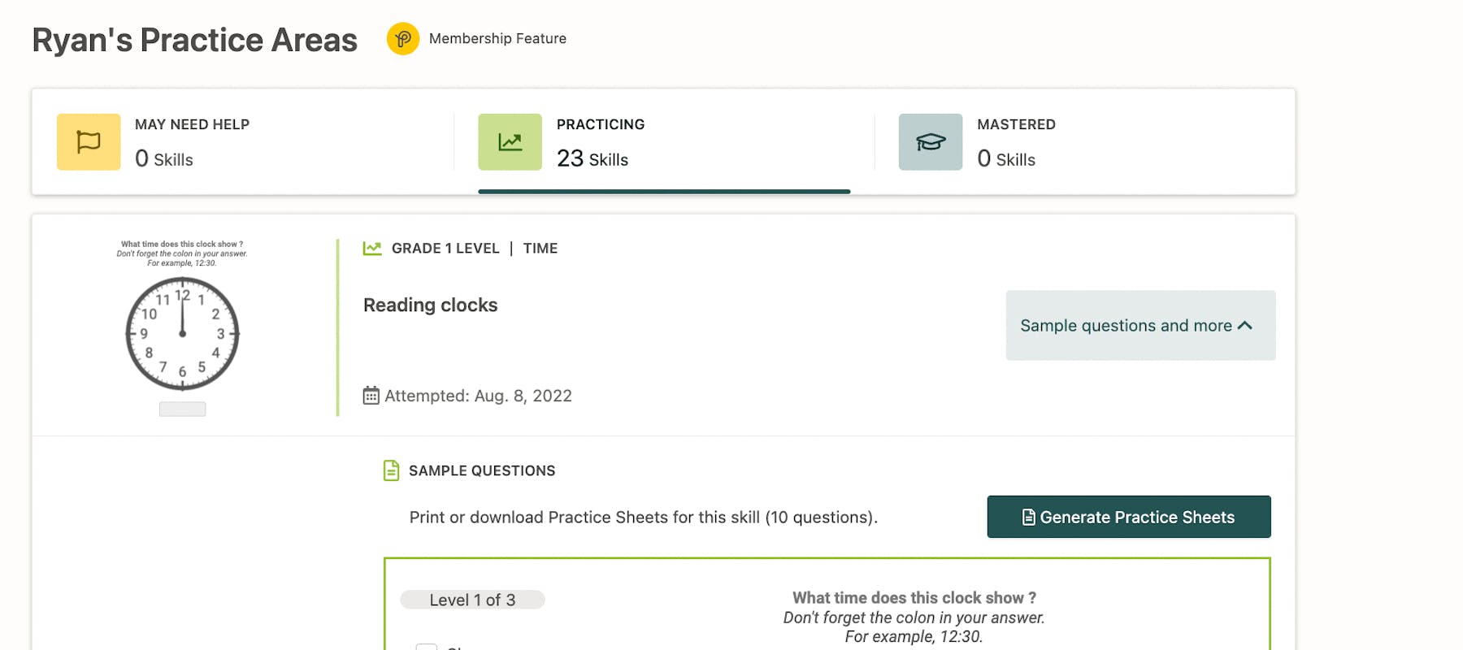Click the graduation cap Mastered icon

click(930, 142)
